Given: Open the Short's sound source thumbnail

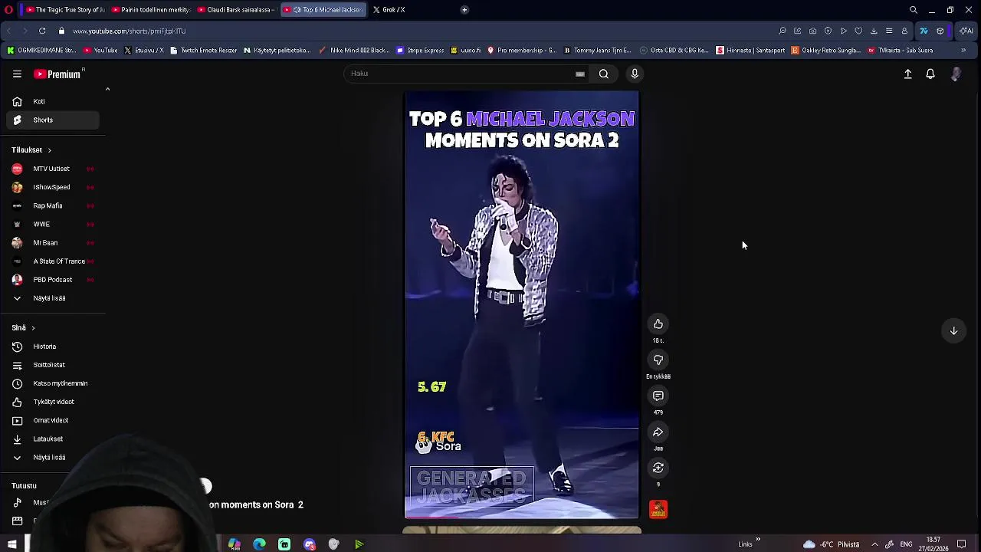Looking at the screenshot, I should point(658,509).
